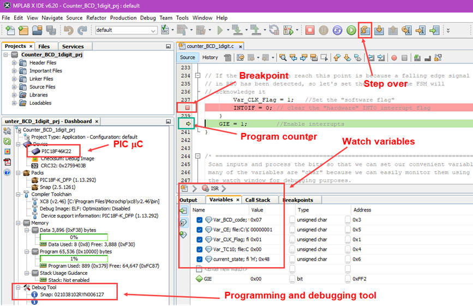Select the PIC18F46K22 device row
The image size is (473, 307).
(x=56, y=151)
